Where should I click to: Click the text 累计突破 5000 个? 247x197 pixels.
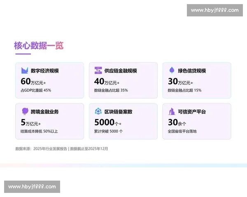[108, 131]
